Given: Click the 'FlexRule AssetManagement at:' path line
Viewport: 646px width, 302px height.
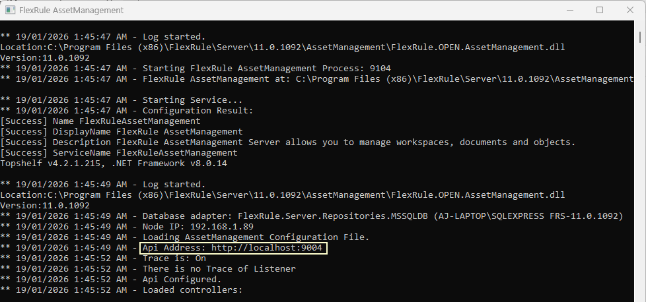Looking at the screenshot, I should [x=317, y=79].
